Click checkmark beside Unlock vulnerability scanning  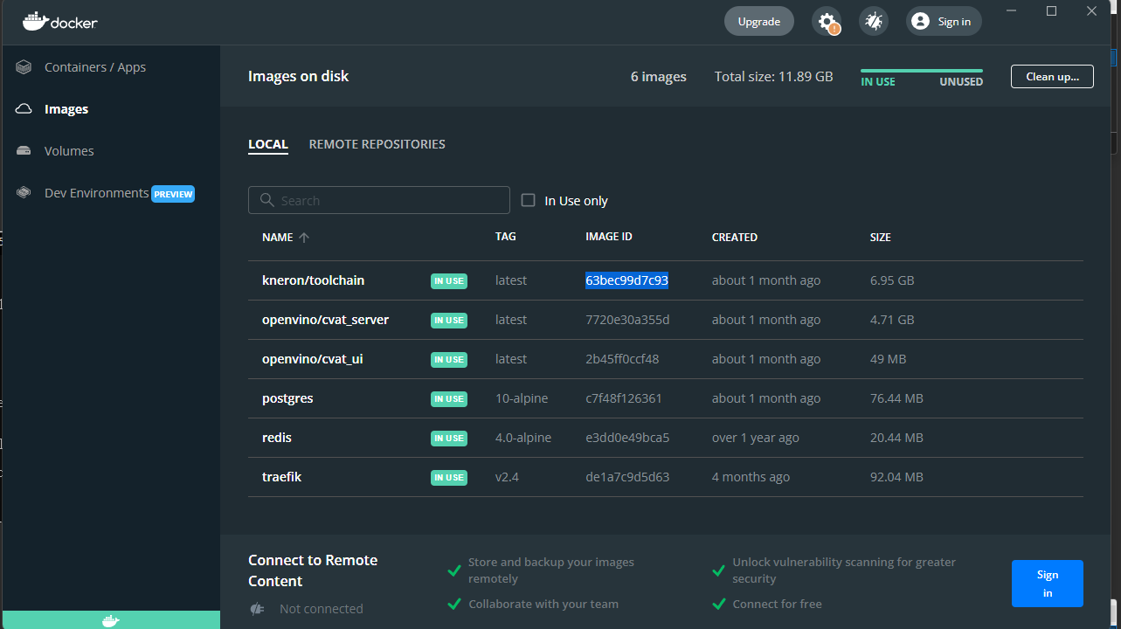pyautogui.click(x=718, y=570)
